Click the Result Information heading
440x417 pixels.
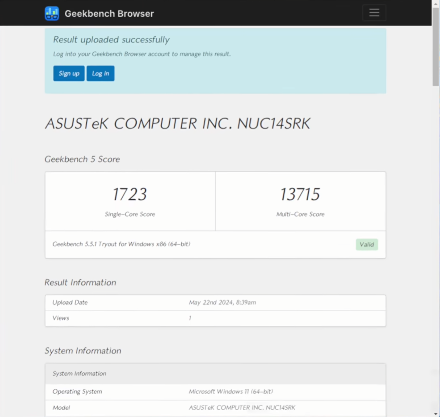pyautogui.click(x=80, y=282)
